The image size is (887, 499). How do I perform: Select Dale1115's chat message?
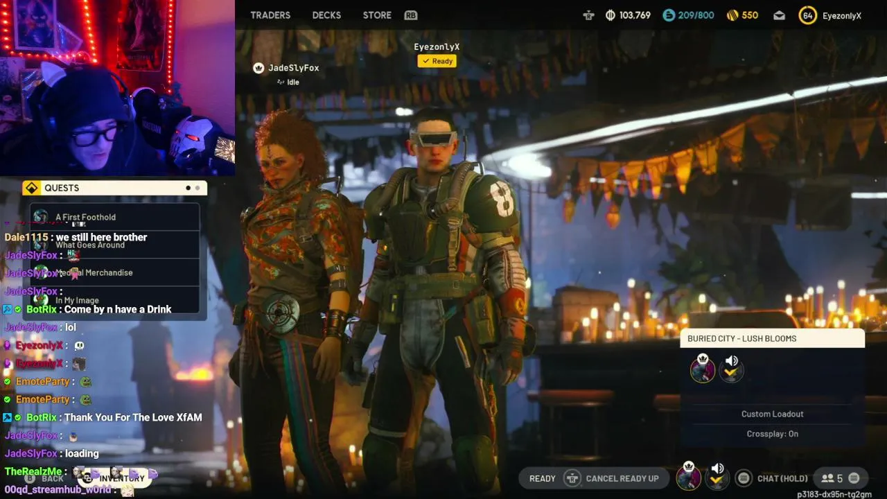point(76,237)
